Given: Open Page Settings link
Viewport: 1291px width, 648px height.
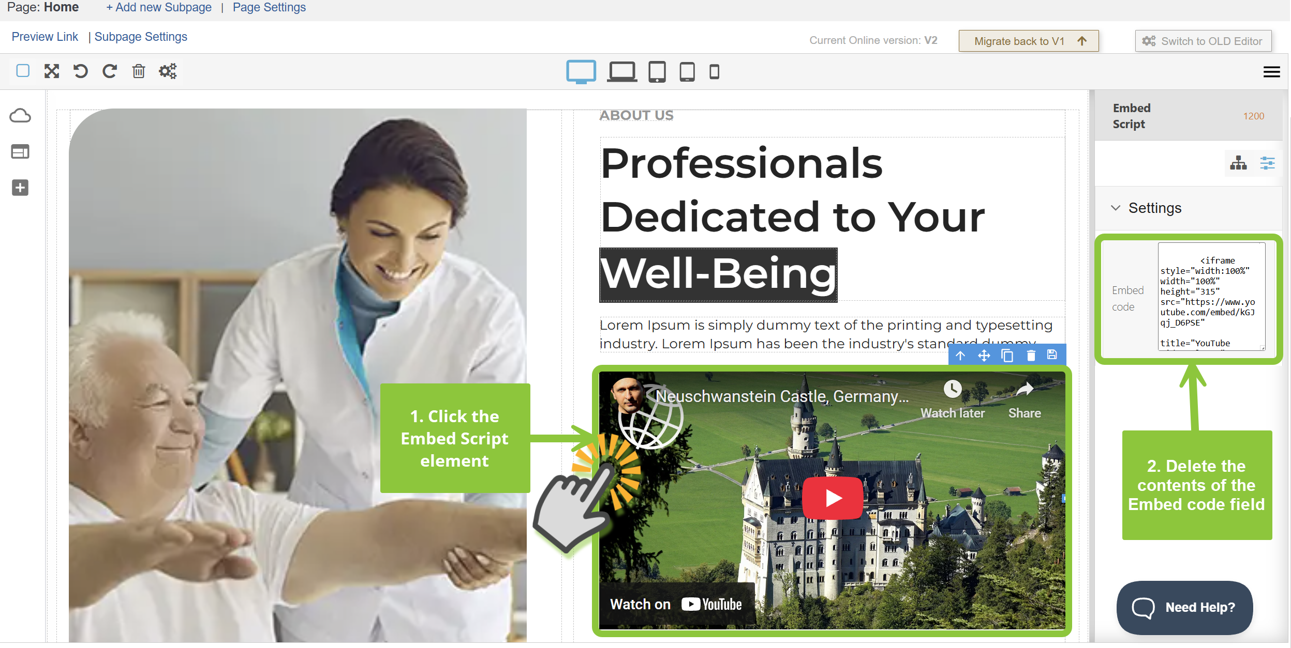Looking at the screenshot, I should tap(269, 7).
